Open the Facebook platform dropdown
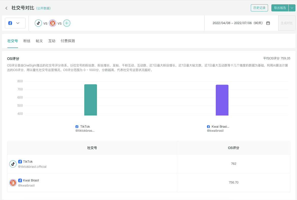The width and height of the screenshot is (297, 200). (15, 23)
